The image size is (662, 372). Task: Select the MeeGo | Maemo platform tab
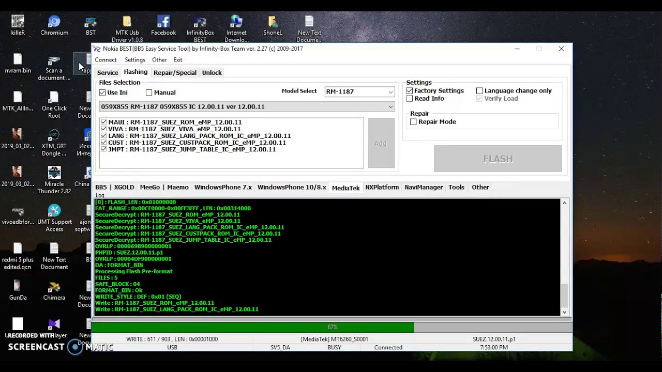164,187
